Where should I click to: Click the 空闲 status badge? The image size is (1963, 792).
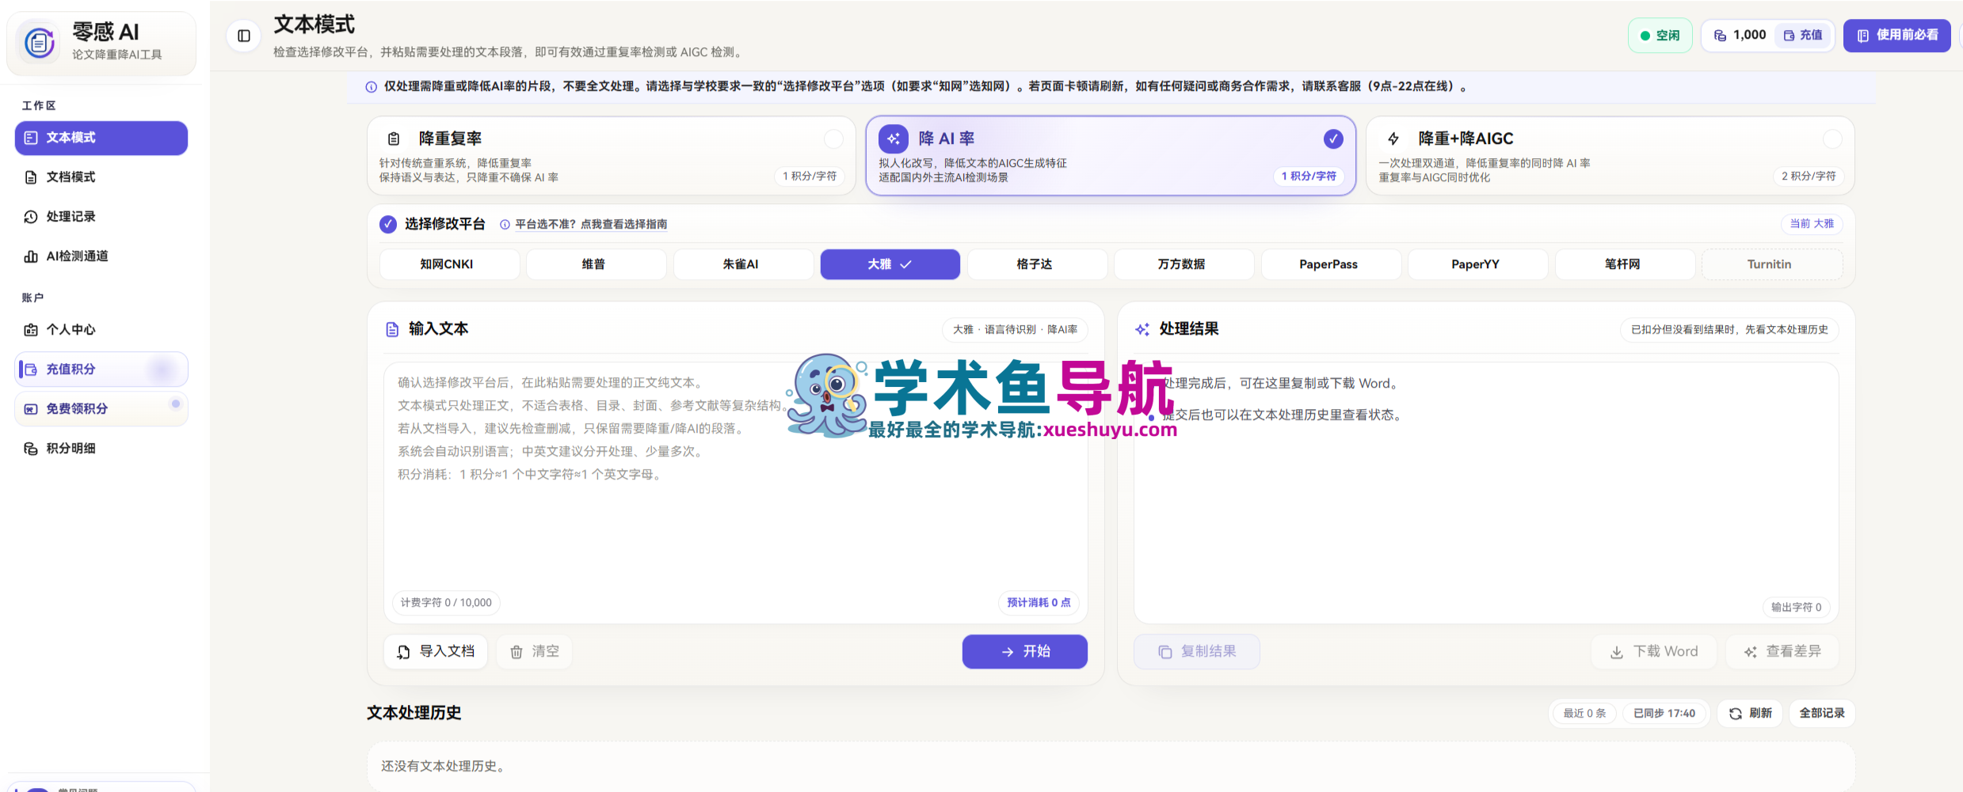pos(1660,36)
